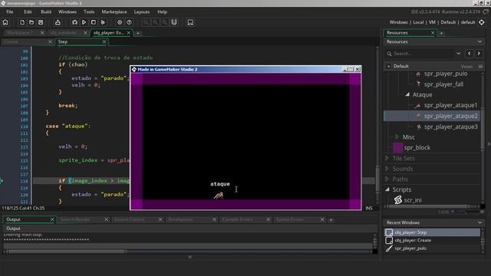Stop the running game
Screen dimensions: 491x276
[x=94, y=22]
